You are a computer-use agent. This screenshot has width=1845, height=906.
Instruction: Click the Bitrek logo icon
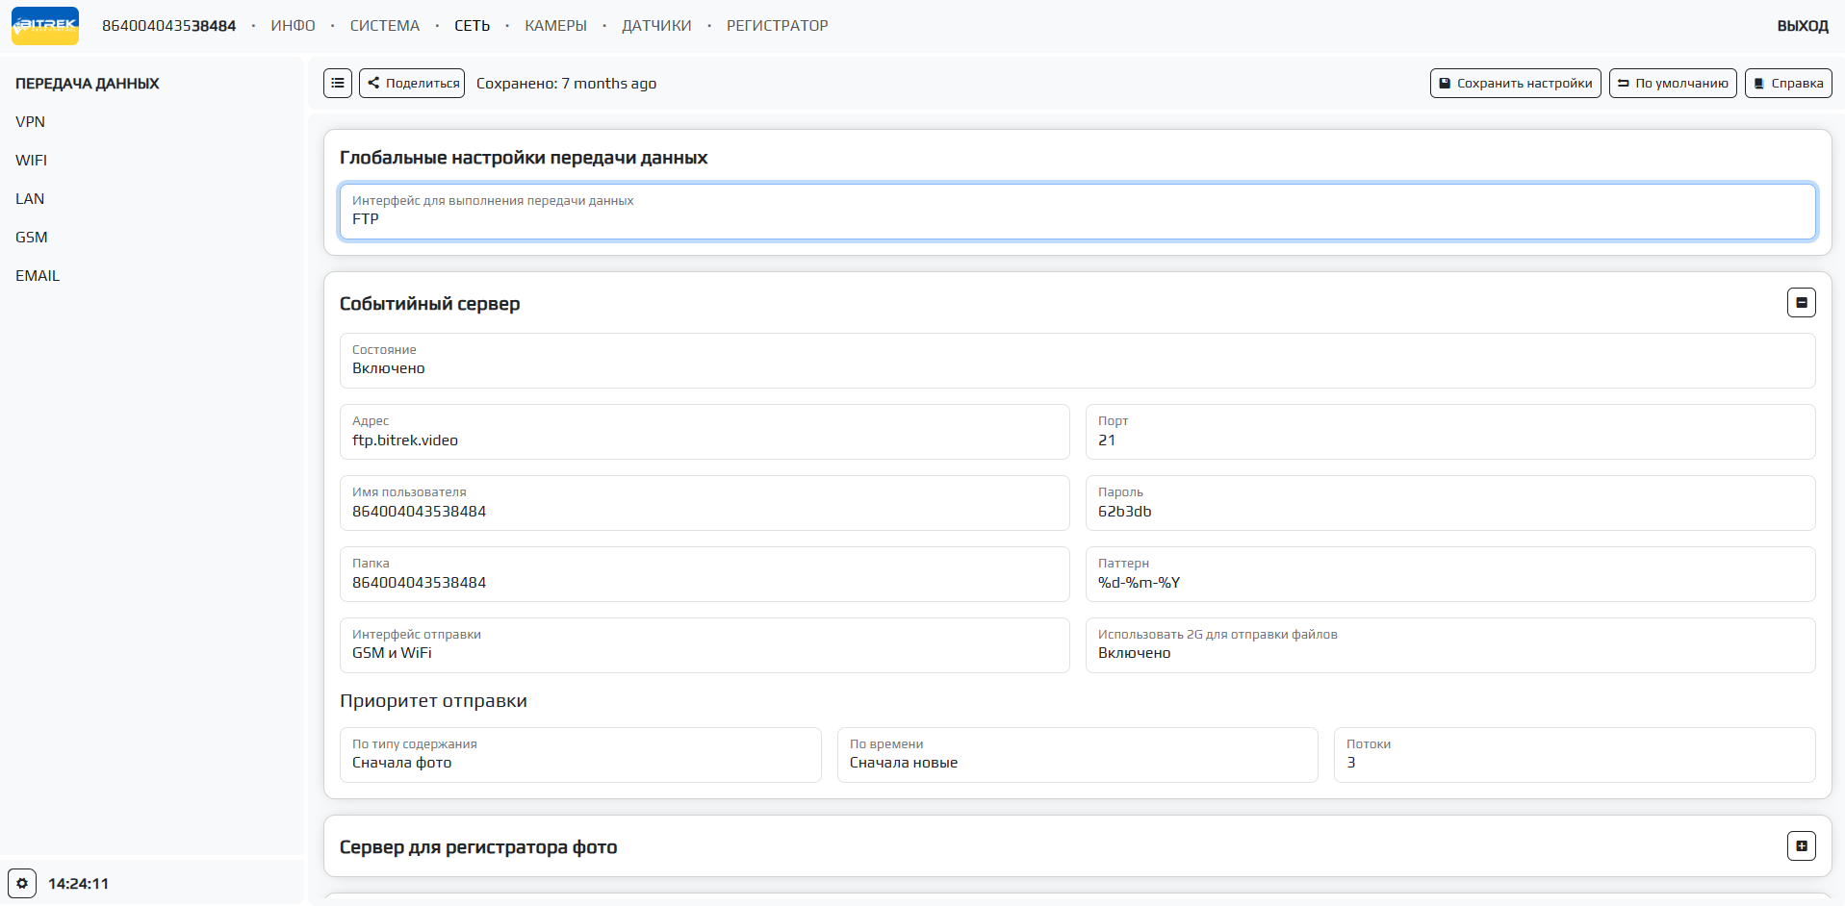pos(45,26)
